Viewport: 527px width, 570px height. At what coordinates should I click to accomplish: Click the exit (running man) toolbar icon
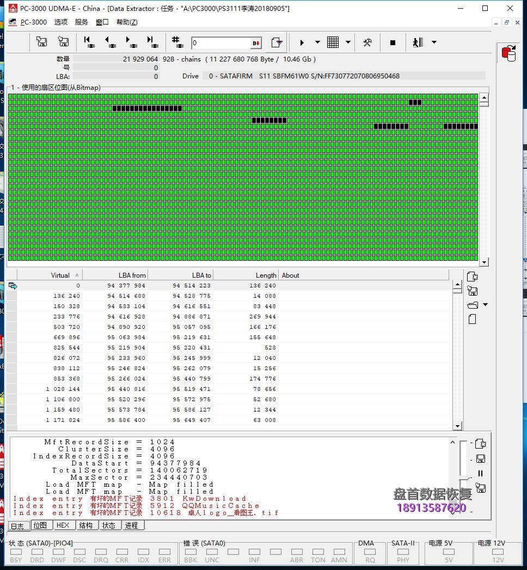tap(418, 42)
